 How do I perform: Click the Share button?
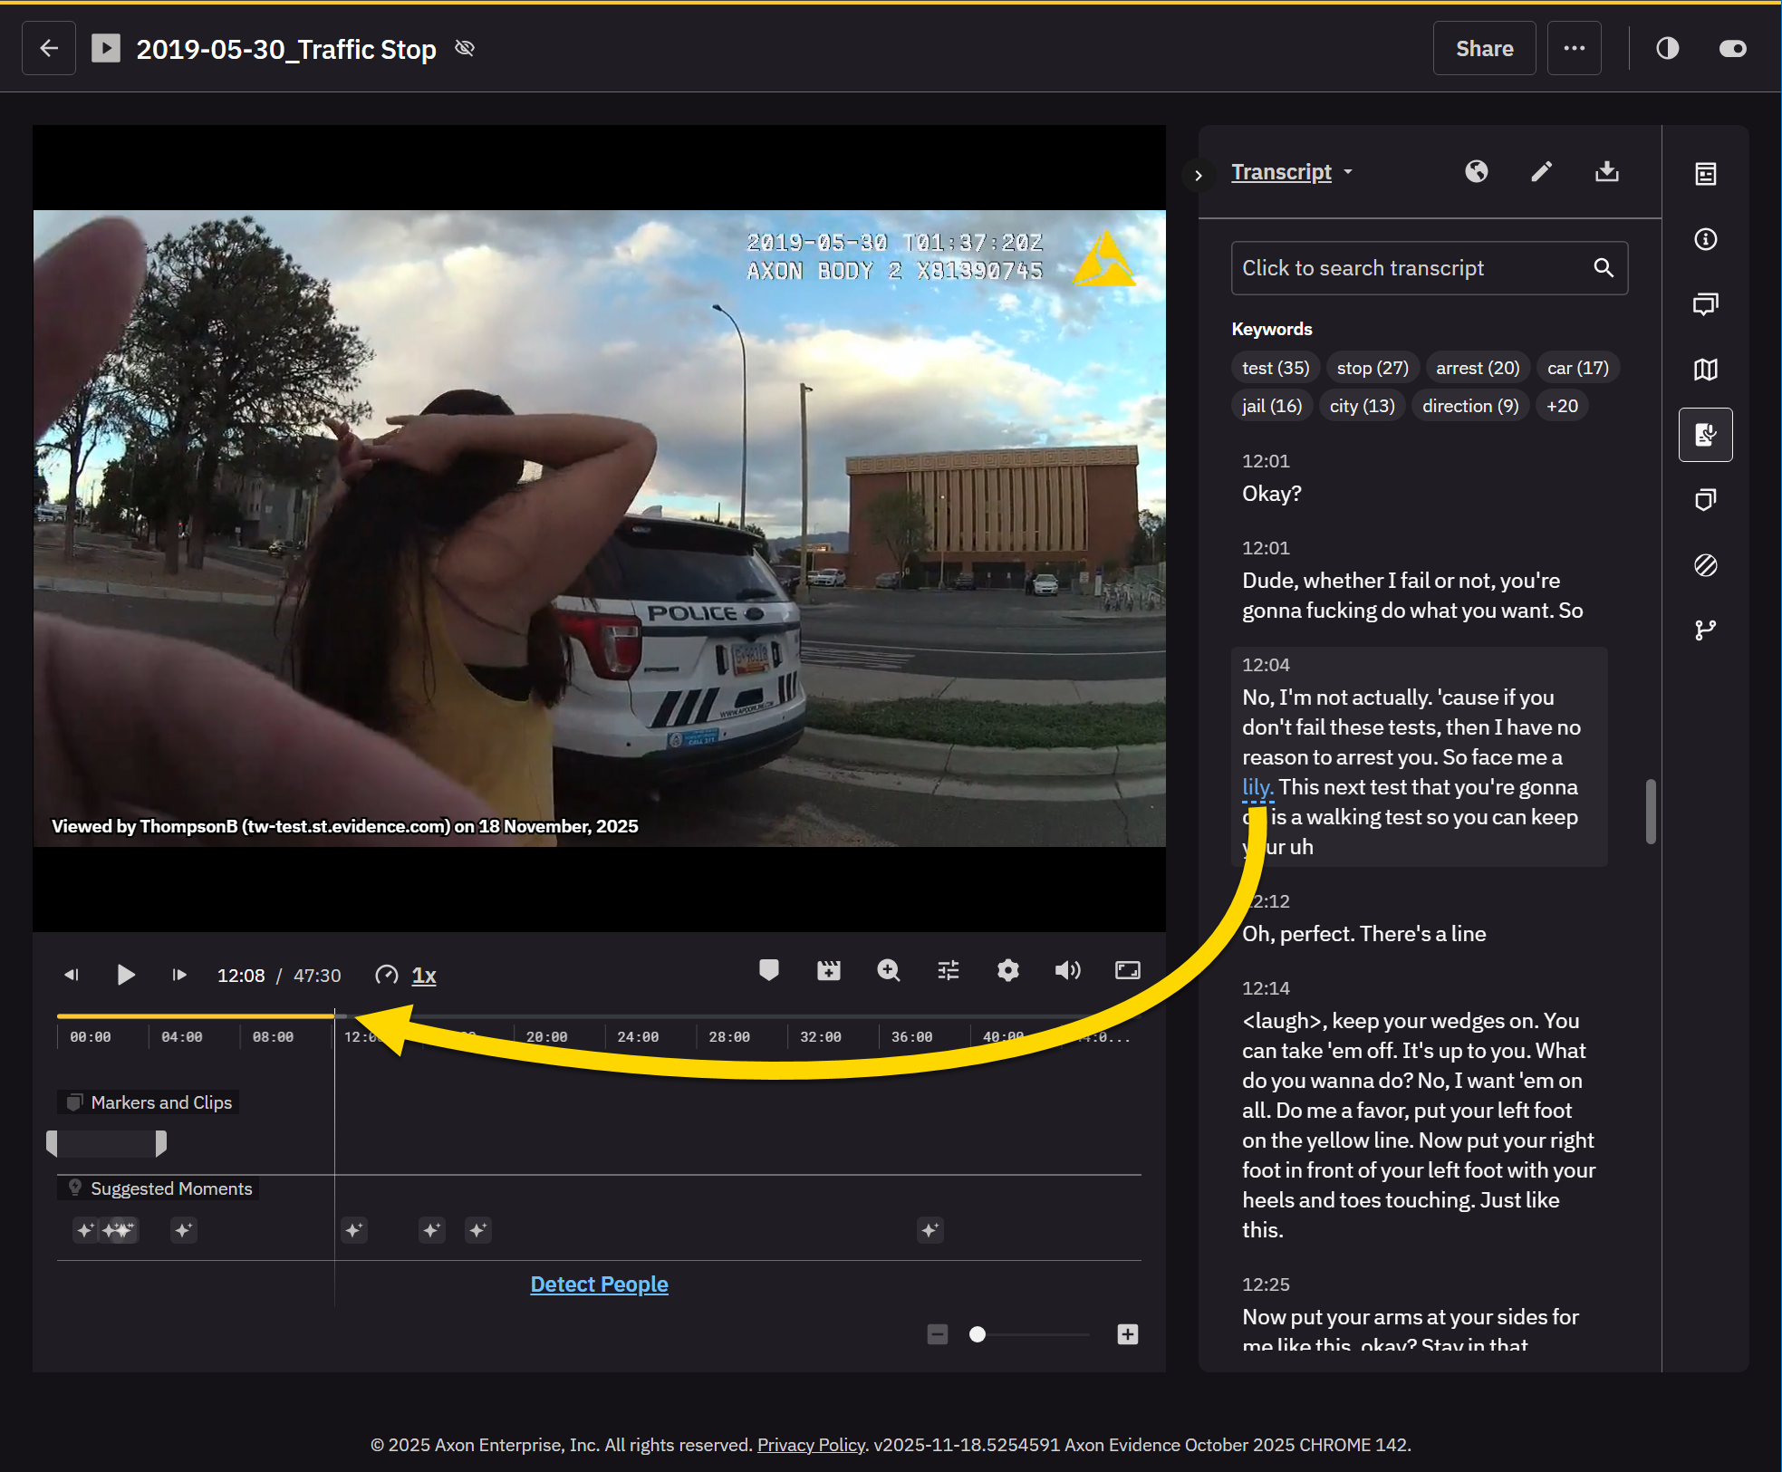(x=1483, y=48)
